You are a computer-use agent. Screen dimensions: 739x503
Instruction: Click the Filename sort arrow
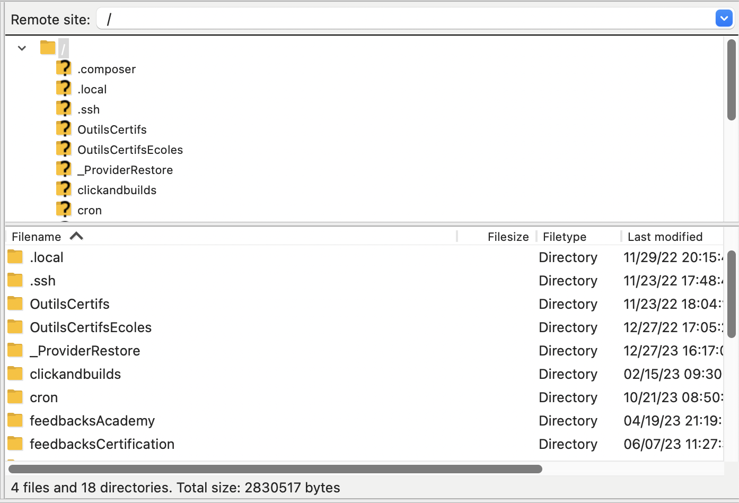pos(77,236)
